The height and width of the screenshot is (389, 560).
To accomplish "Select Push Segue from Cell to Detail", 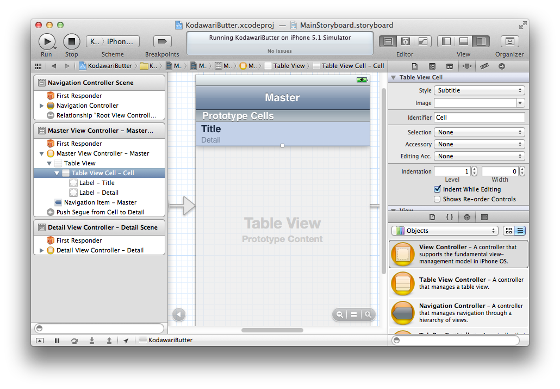I will click(99, 212).
